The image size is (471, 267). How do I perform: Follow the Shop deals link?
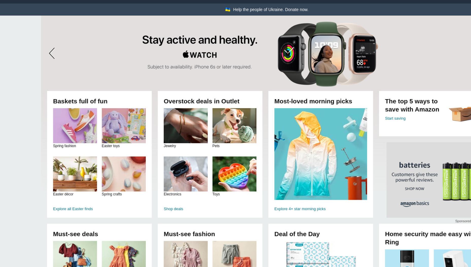[x=173, y=209]
